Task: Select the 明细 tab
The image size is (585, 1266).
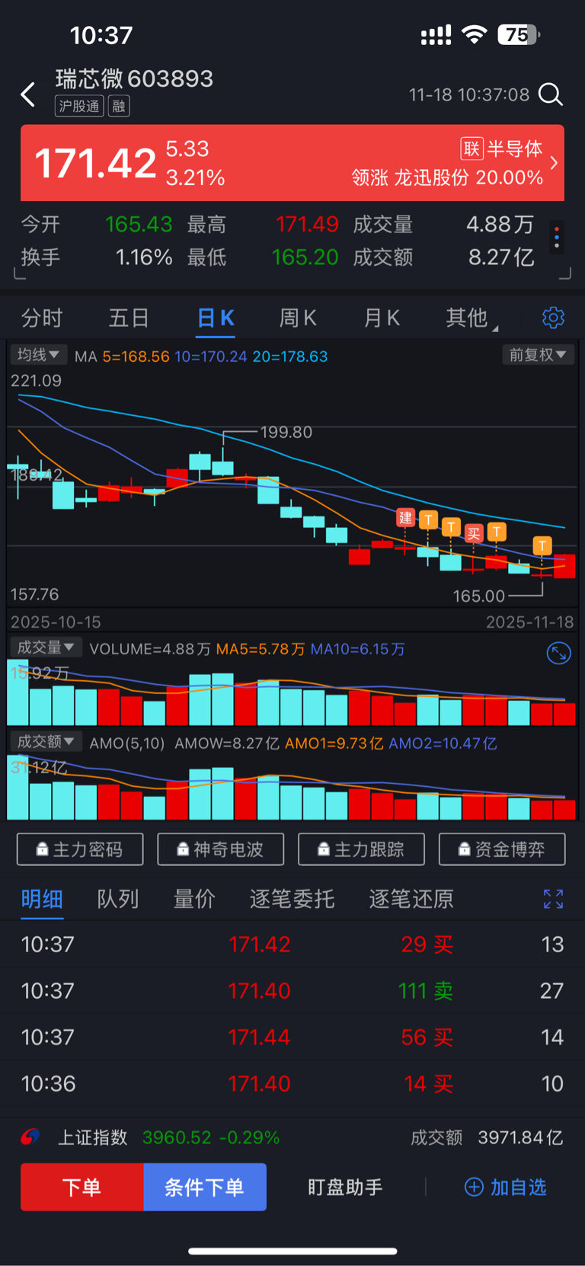Action: click(x=42, y=899)
